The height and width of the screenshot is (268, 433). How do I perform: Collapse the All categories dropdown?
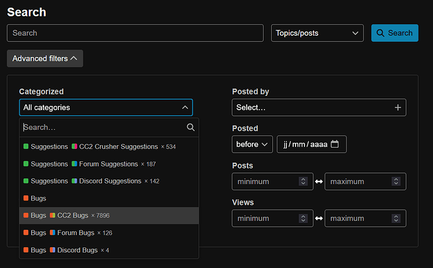pyautogui.click(x=106, y=108)
